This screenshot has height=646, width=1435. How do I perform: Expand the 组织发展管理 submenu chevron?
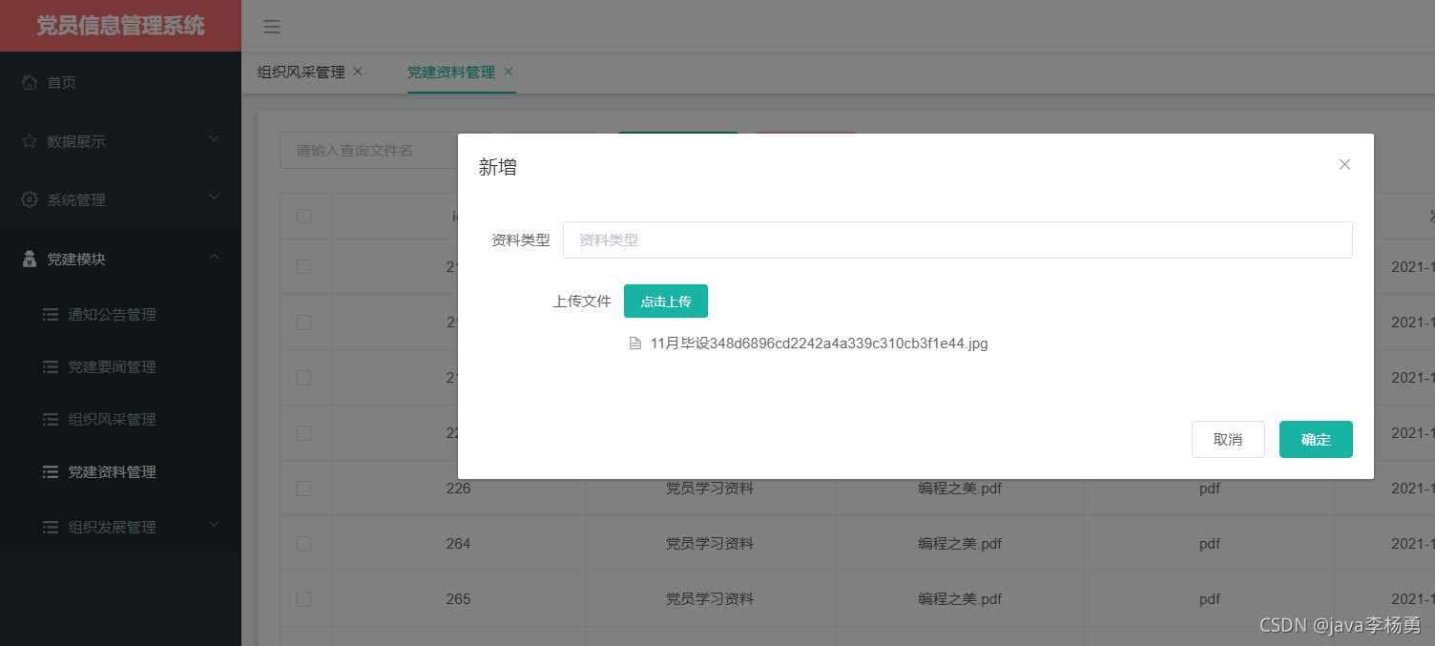pos(214,525)
